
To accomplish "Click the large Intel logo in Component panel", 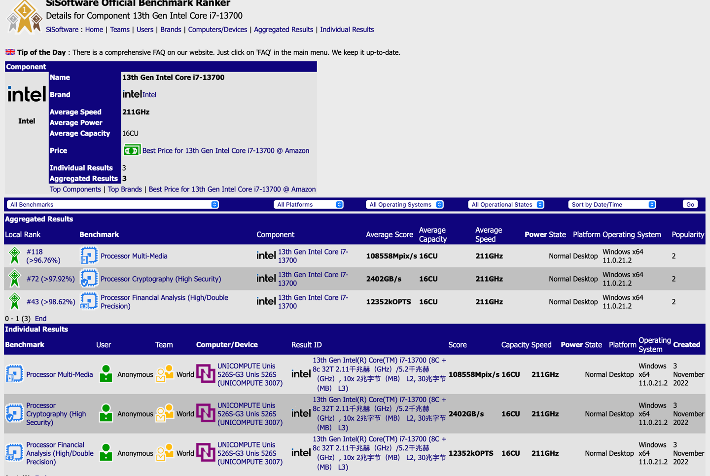I will [27, 94].
